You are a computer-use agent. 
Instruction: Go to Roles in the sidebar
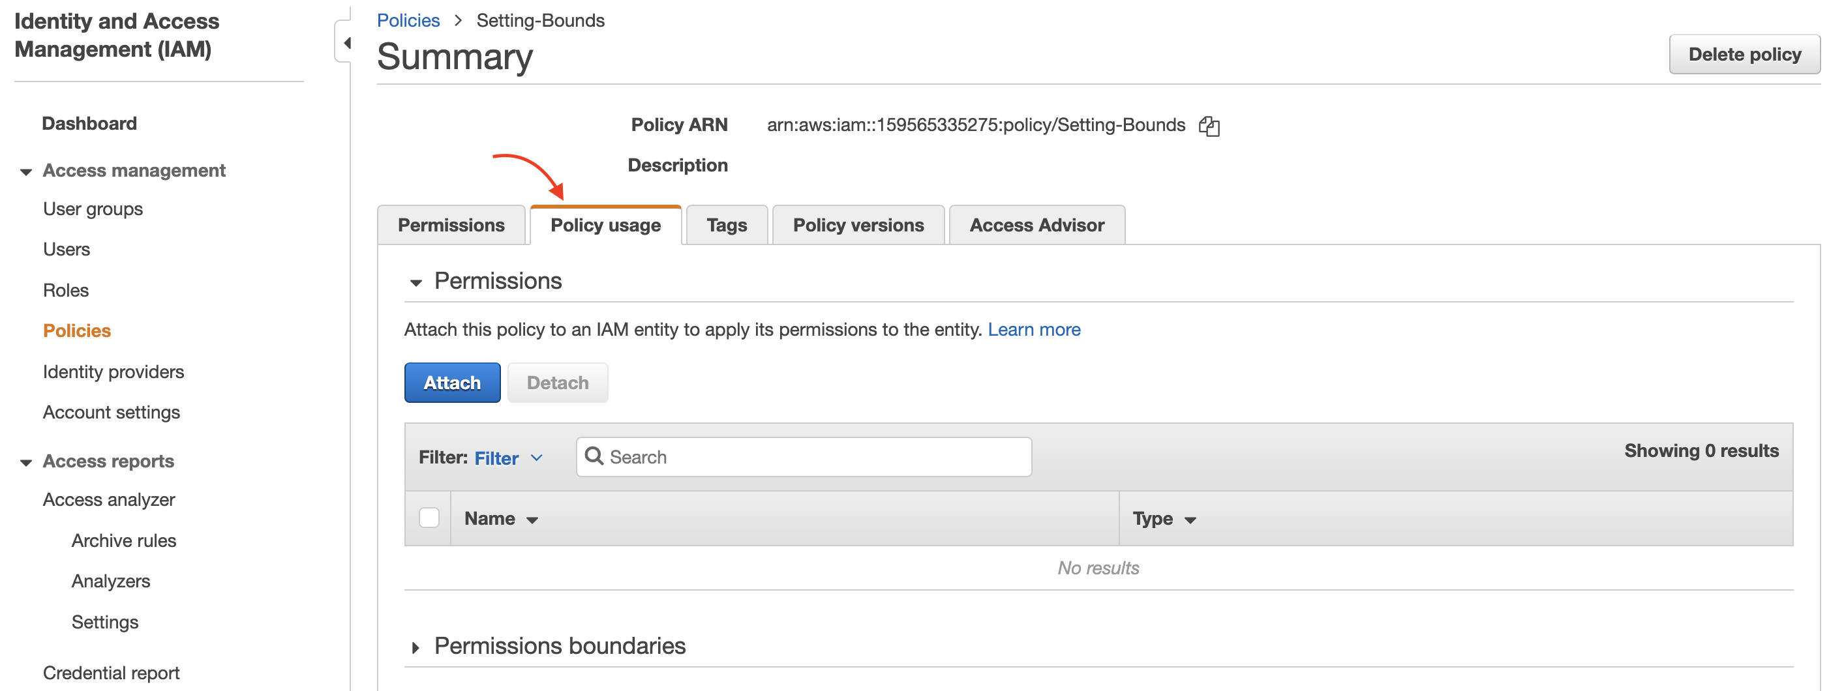(66, 290)
